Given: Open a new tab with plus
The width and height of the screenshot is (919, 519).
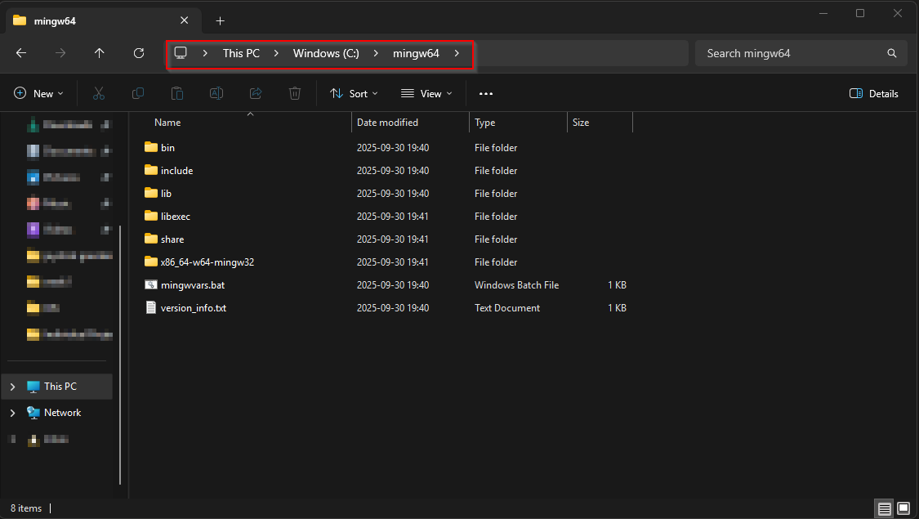Looking at the screenshot, I should click(x=220, y=21).
